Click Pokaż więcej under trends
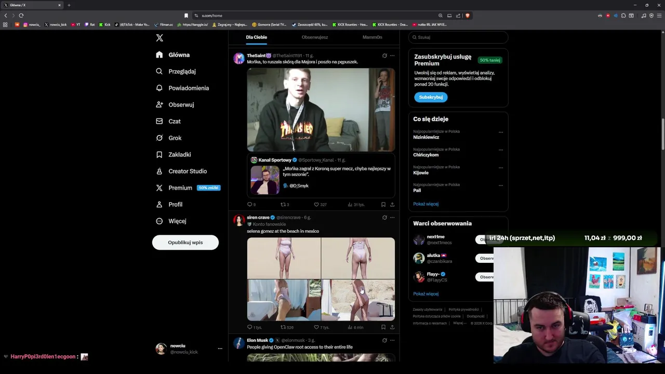Image resolution: width=665 pixels, height=374 pixels. pyautogui.click(x=426, y=204)
